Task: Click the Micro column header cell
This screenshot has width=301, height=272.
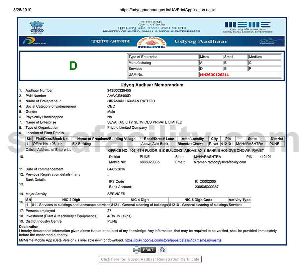Action: click(211, 57)
